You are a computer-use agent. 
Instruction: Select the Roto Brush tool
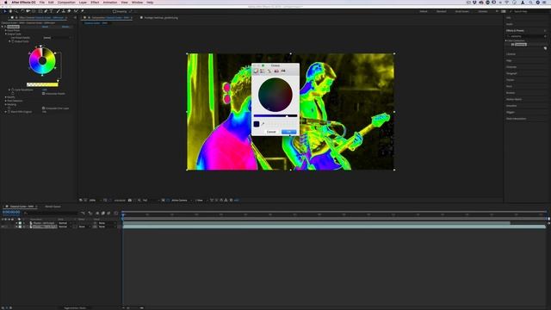pos(76,11)
